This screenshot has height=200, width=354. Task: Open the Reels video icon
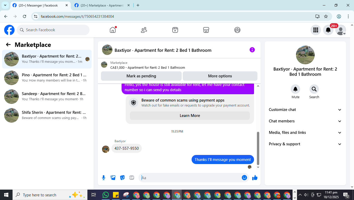175,30
